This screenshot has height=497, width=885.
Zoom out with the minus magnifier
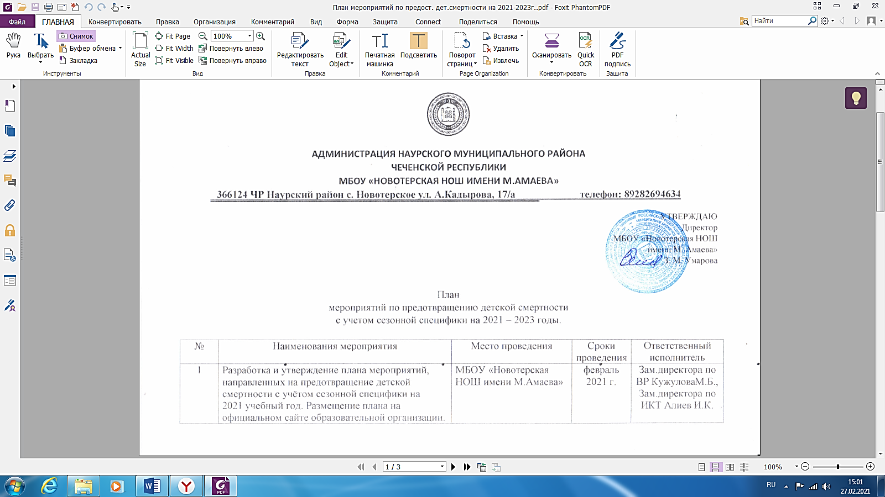(203, 36)
